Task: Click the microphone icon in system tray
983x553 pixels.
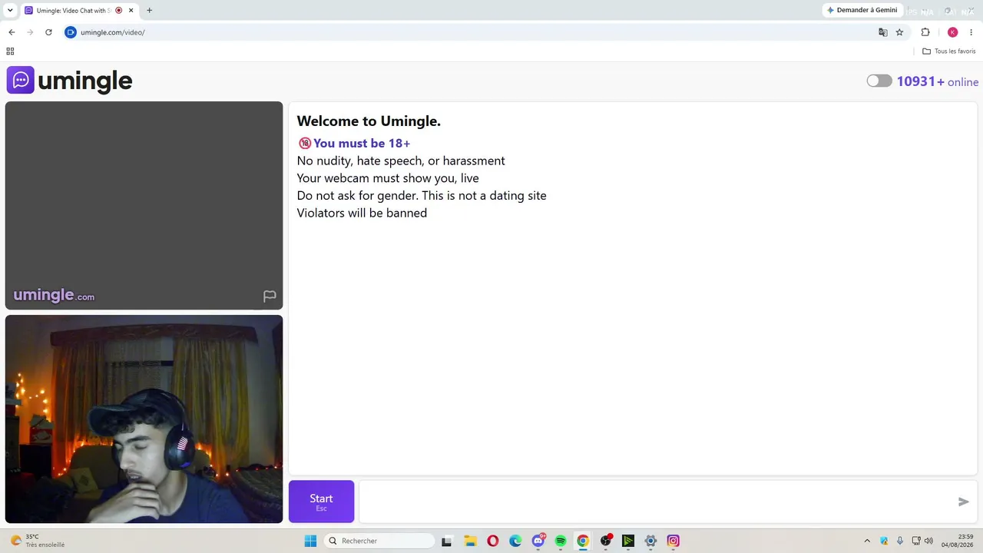Action: point(900,541)
